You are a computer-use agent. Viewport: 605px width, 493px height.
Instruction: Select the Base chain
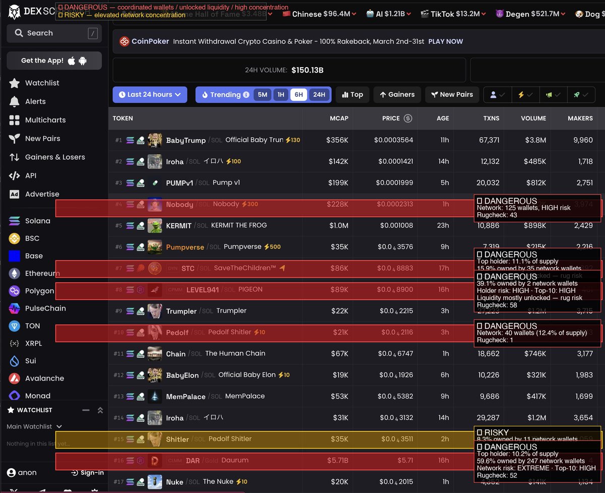pos(34,256)
